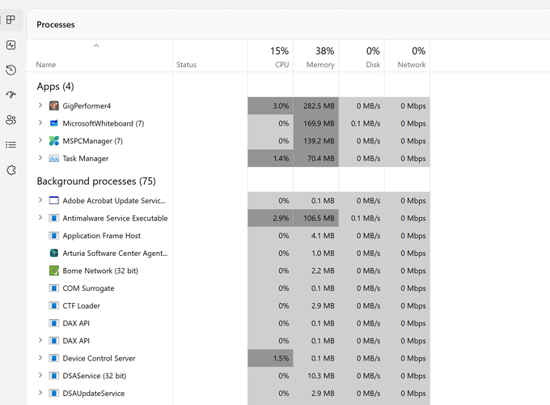This screenshot has height=405, width=550.
Task: Open the Details list icon in sidebar
Action: tap(11, 145)
